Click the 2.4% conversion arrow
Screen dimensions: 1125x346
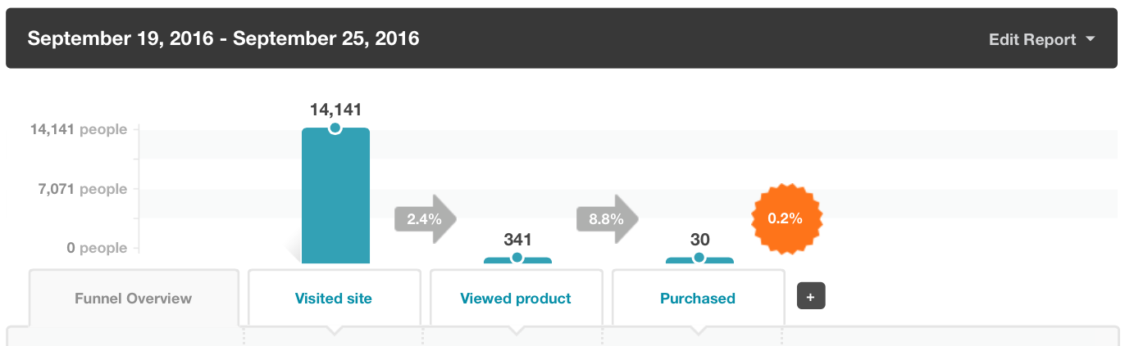pyautogui.click(x=425, y=218)
